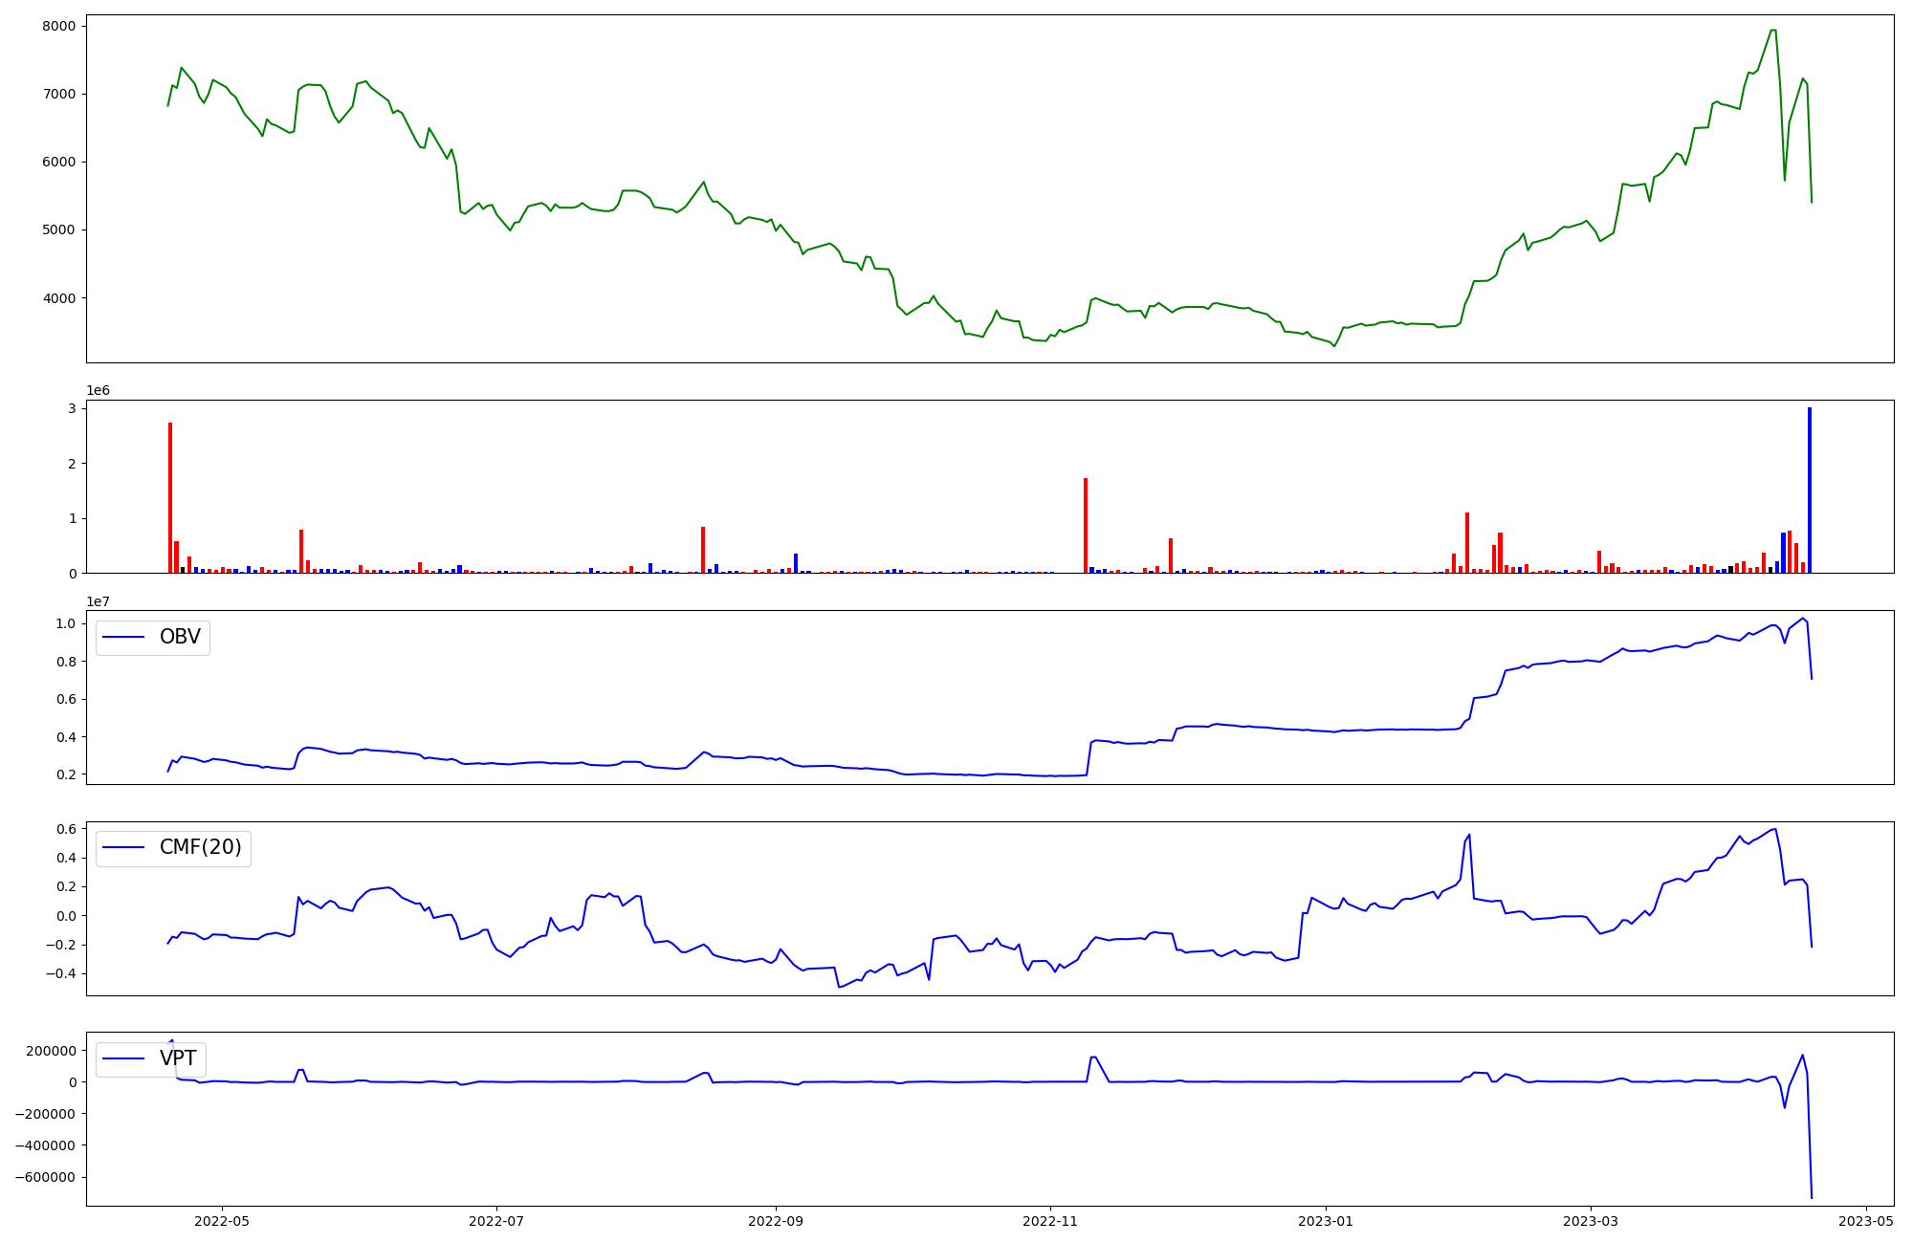1913x1243 pixels.
Task: Select the 7000 tick on price chart
Action: click(x=58, y=94)
